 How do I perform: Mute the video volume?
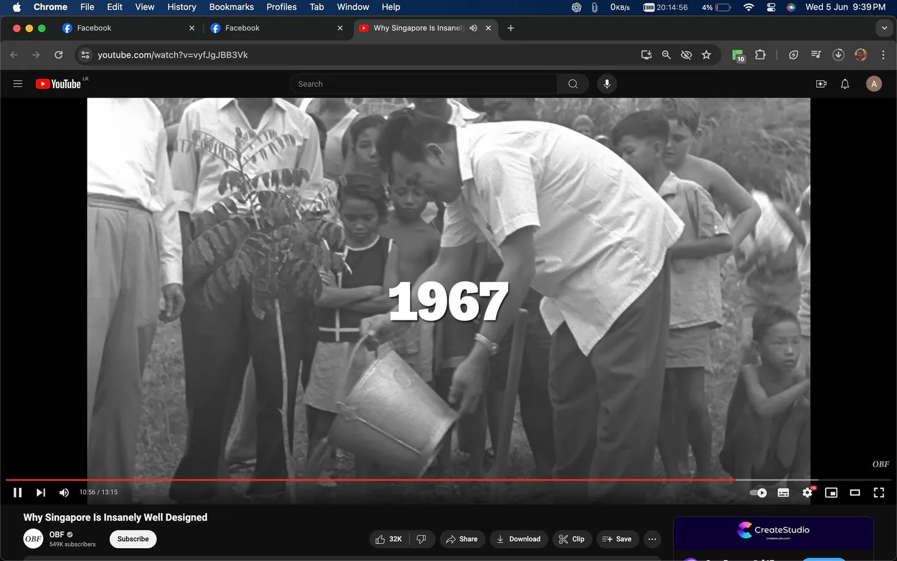(64, 492)
